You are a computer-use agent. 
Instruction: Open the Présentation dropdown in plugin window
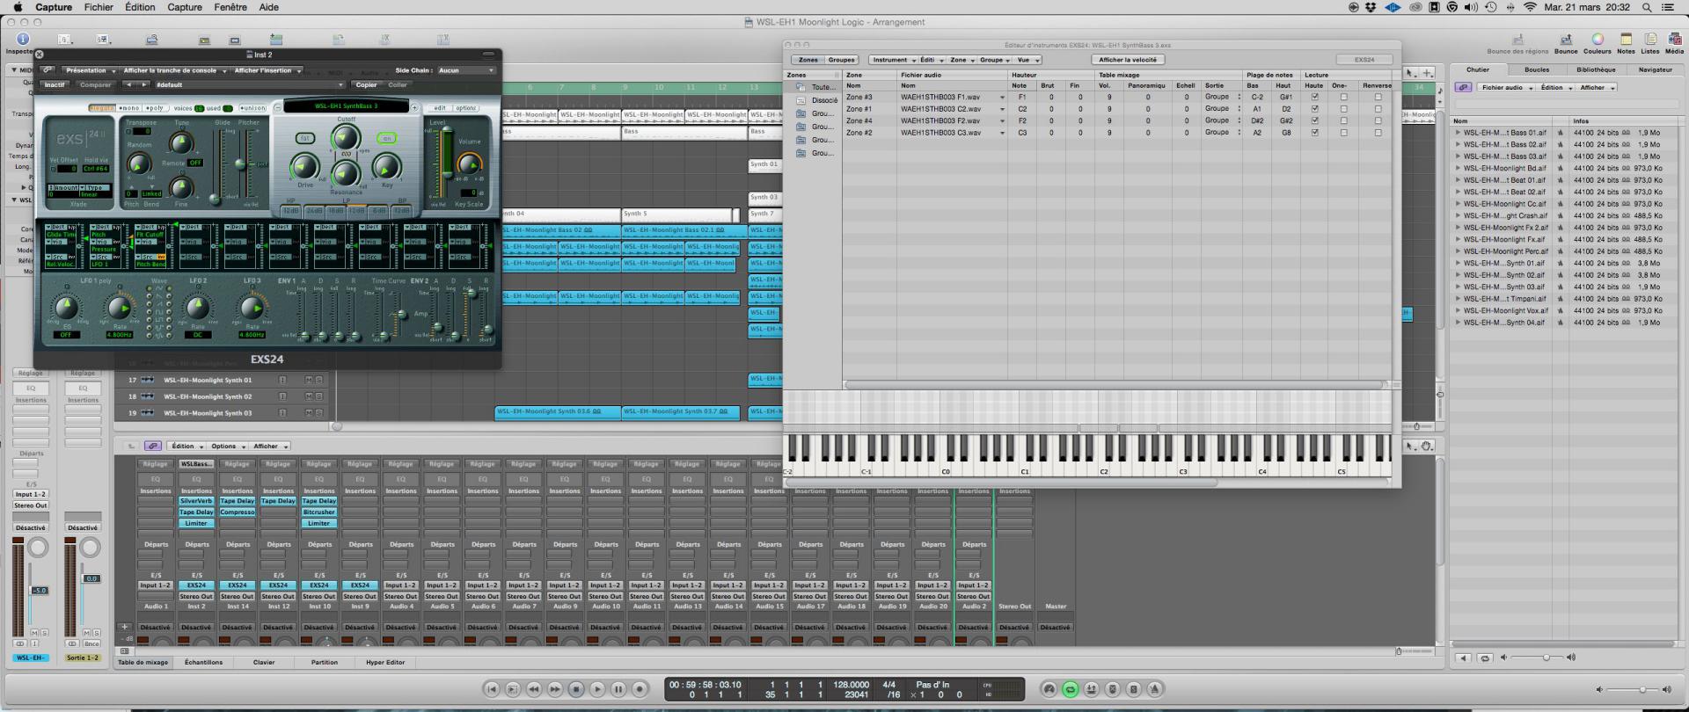click(x=89, y=70)
